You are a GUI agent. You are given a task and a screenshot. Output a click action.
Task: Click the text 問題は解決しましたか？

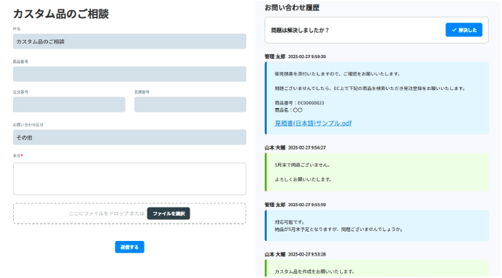[x=300, y=30]
